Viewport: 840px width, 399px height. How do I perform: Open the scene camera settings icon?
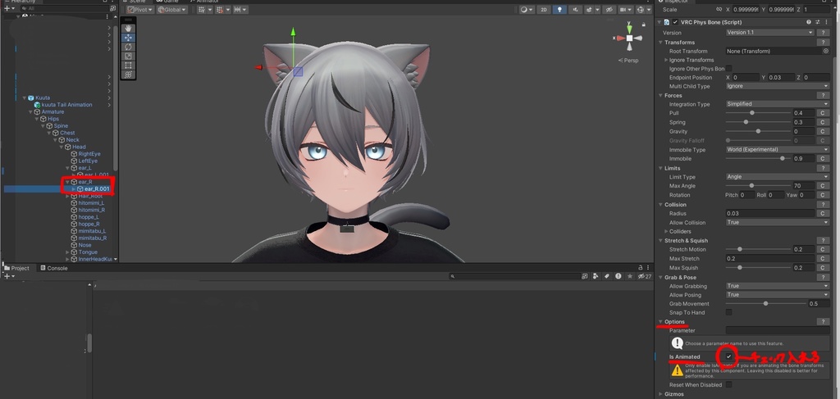click(x=624, y=10)
